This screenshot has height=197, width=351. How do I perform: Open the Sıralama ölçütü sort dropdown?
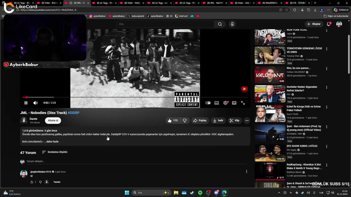point(55,152)
